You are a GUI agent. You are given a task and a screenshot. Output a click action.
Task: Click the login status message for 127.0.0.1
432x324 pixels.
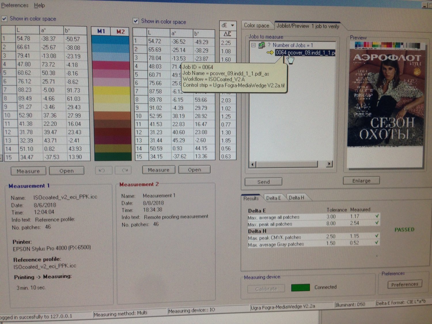tap(36, 317)
